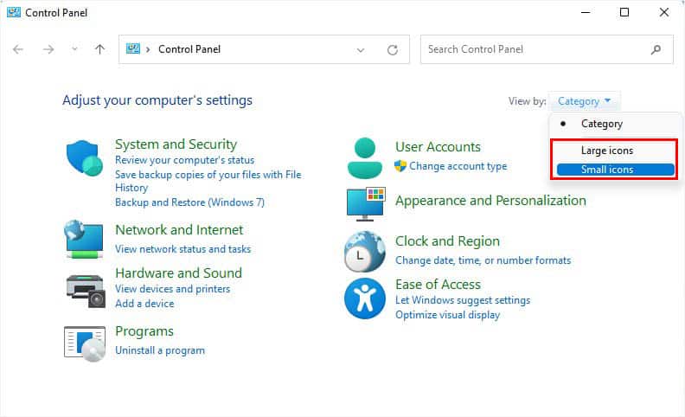Image resolution: width=685 pixels, height=417 pixels.
Task: Open the View by Category dropdown
Action: (584, 101)
